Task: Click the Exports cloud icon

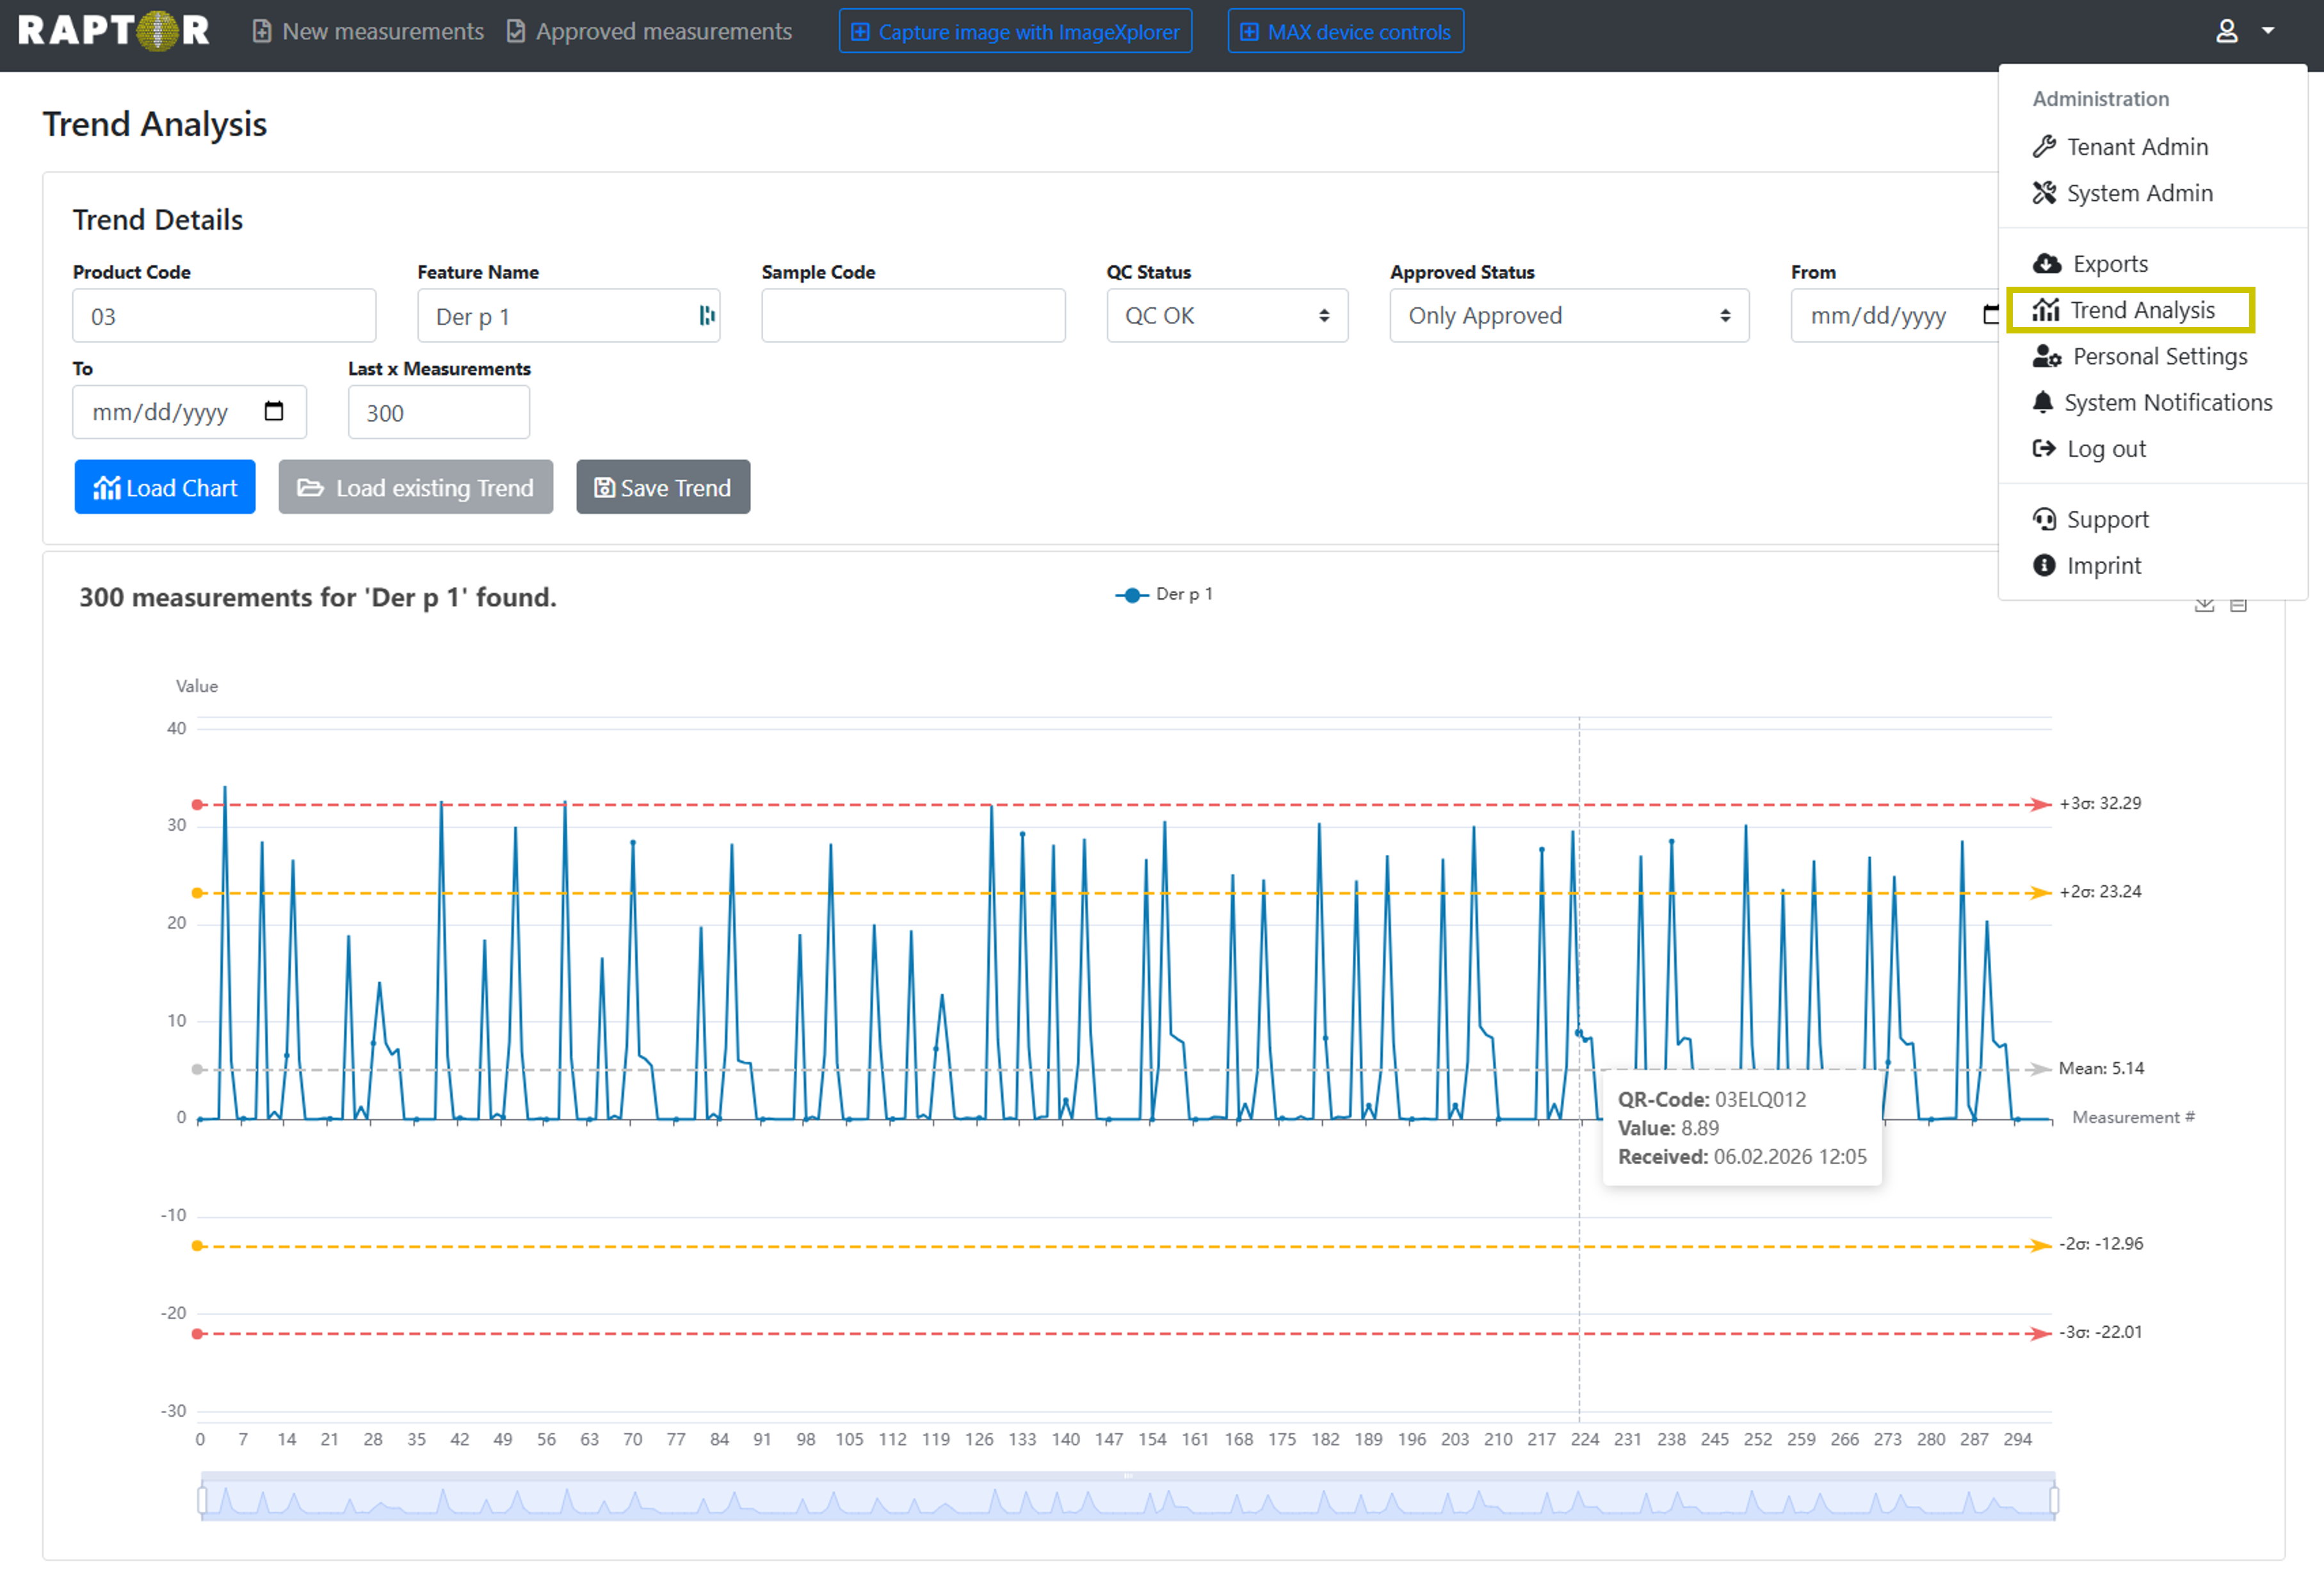Action: (2046, 264)
